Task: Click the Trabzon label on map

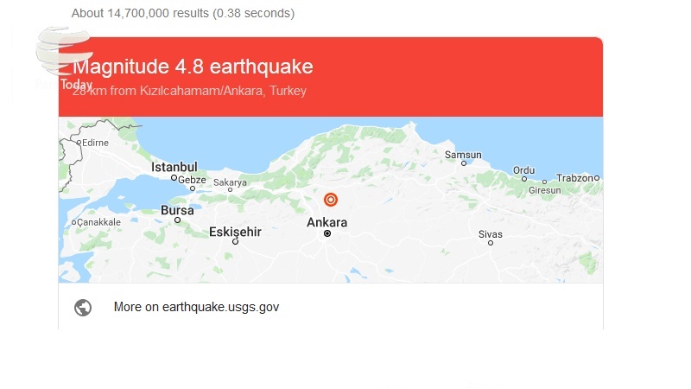Action: pos(574,178)
